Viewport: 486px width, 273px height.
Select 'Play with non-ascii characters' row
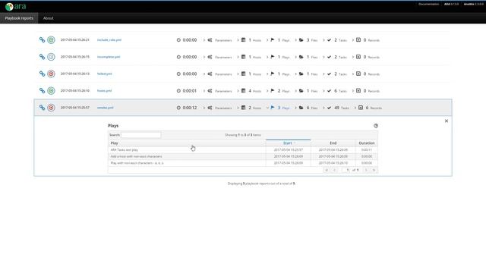coord(243,163)
